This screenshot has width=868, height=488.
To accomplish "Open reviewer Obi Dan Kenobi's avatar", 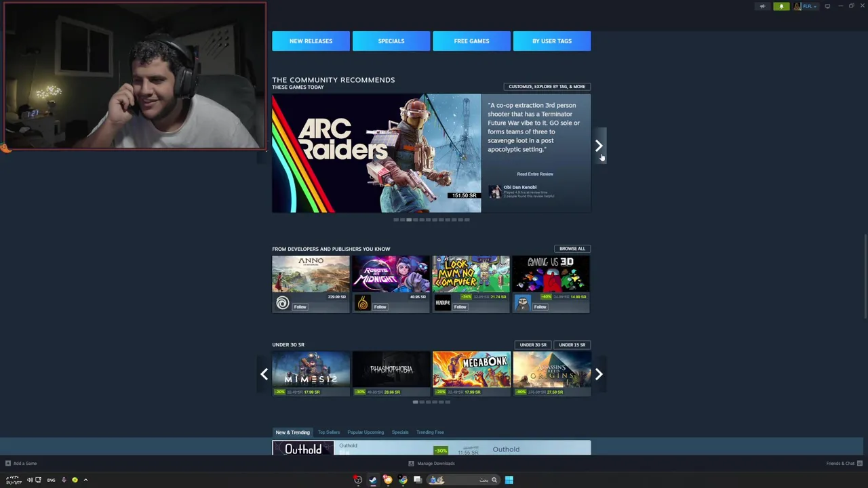I will [x=494, y=192].
